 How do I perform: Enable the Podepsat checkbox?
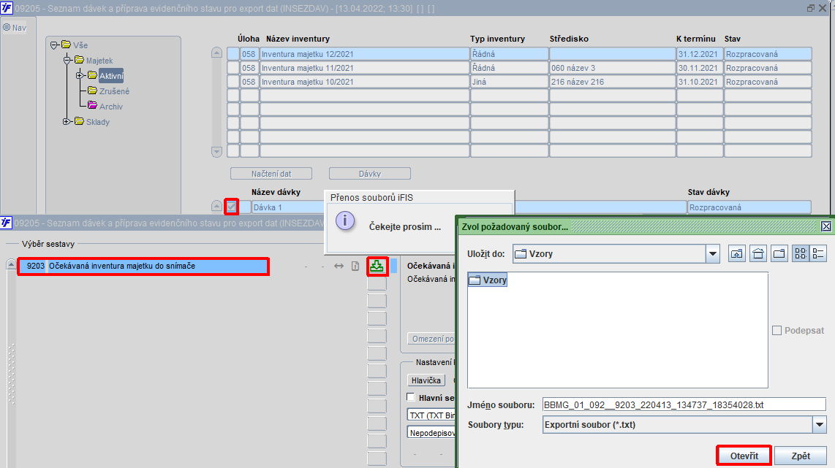(x=777, y=330)
